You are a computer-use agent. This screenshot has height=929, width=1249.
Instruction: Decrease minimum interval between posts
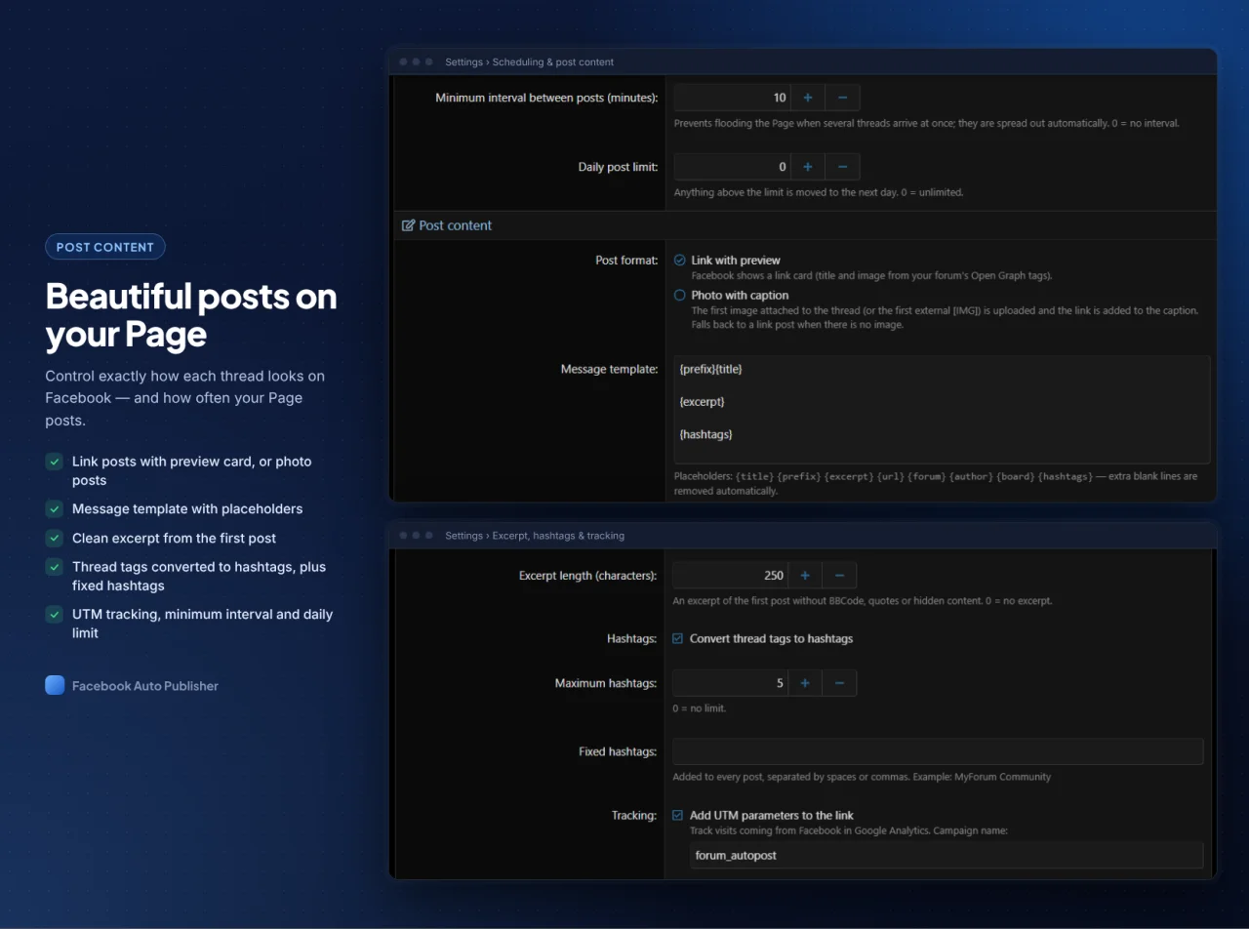[842, 98]
